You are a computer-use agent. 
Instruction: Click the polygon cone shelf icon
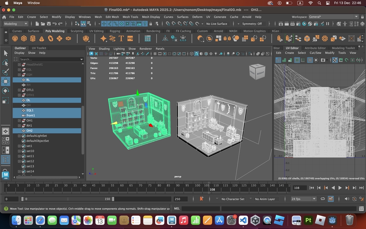(x=42, y=39)
